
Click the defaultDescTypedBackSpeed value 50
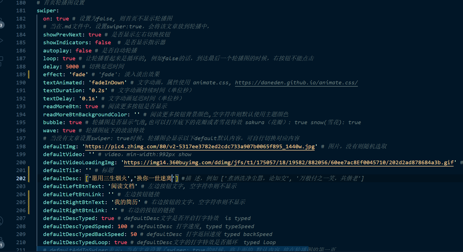coord(134,234)
